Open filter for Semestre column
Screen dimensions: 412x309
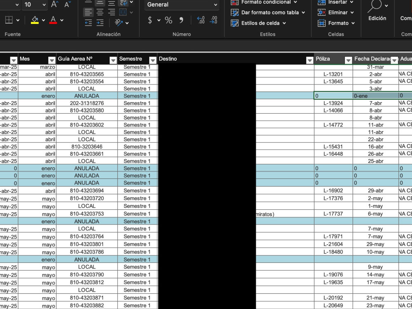(x=153, y=60)
